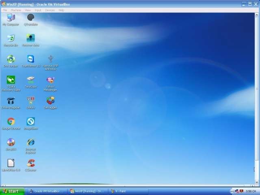
Task: Switch to Oracle VM VirtualBox taskbar button
Action: [x=46, y=191]
